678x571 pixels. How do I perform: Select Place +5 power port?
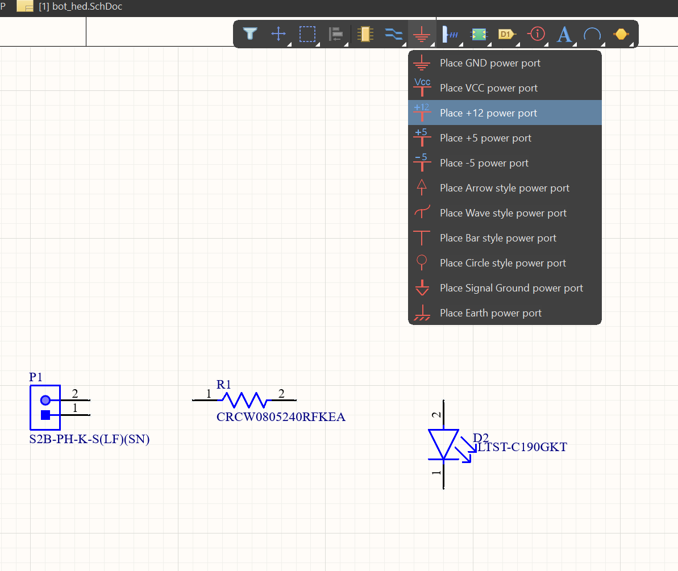(x=505, y=138)
